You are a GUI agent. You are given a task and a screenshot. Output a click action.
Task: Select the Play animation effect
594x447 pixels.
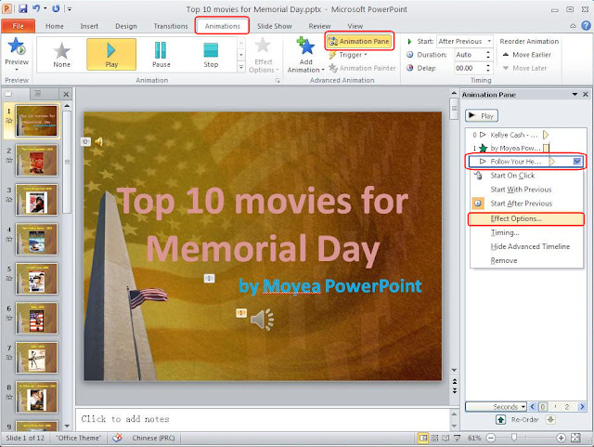pos(111,54)
